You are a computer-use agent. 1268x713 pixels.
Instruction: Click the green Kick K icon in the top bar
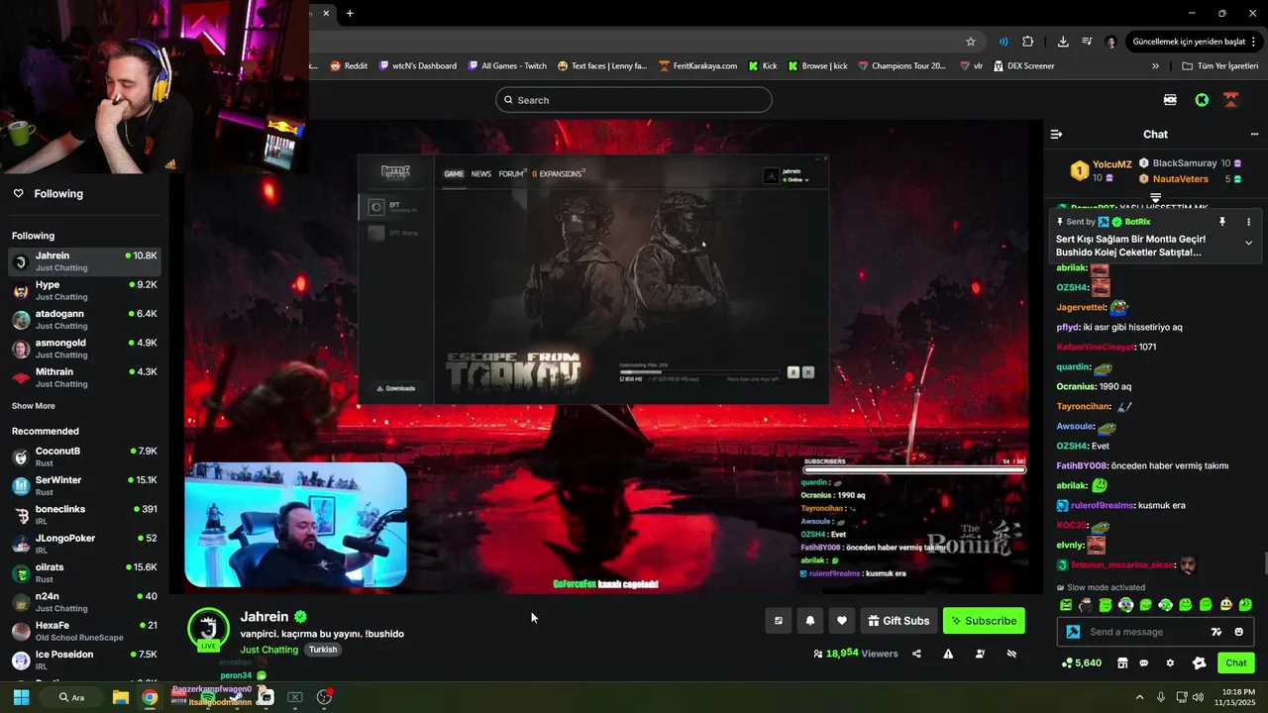click(x=1202, y=100)
